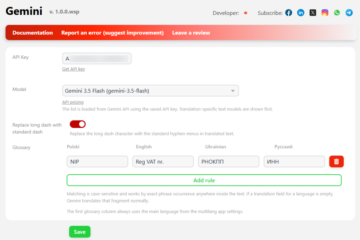Click the Glossary label

pyautogui.click(x=22, y=148)
